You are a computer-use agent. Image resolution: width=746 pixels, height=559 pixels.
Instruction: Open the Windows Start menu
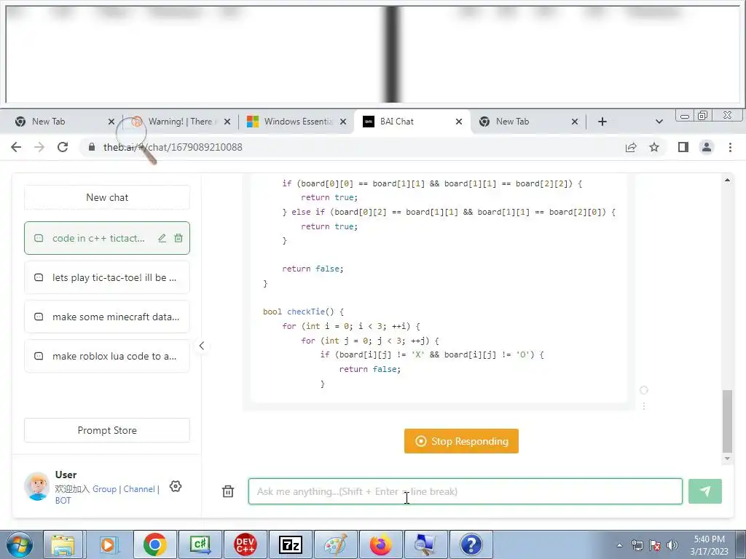tap(20, 544)
